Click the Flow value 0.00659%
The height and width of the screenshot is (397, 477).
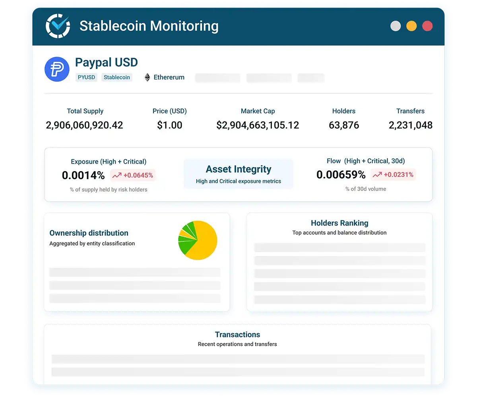341,175
